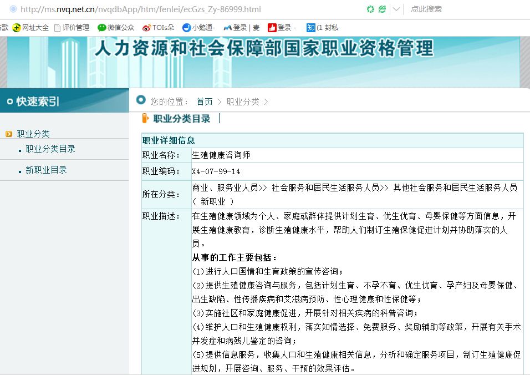The image size is (530, 375).
Task: Open 职业分类目录 in the sidebar
Action: [x=50, y=149]
